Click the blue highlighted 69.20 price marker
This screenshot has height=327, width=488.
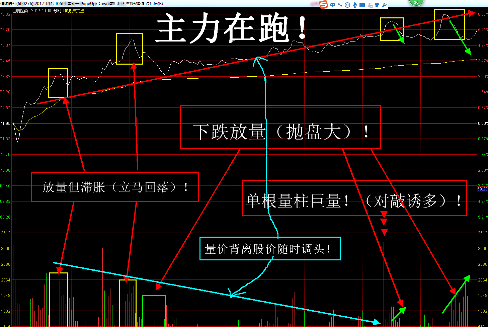pyautogui.click(x=482, y=189)
